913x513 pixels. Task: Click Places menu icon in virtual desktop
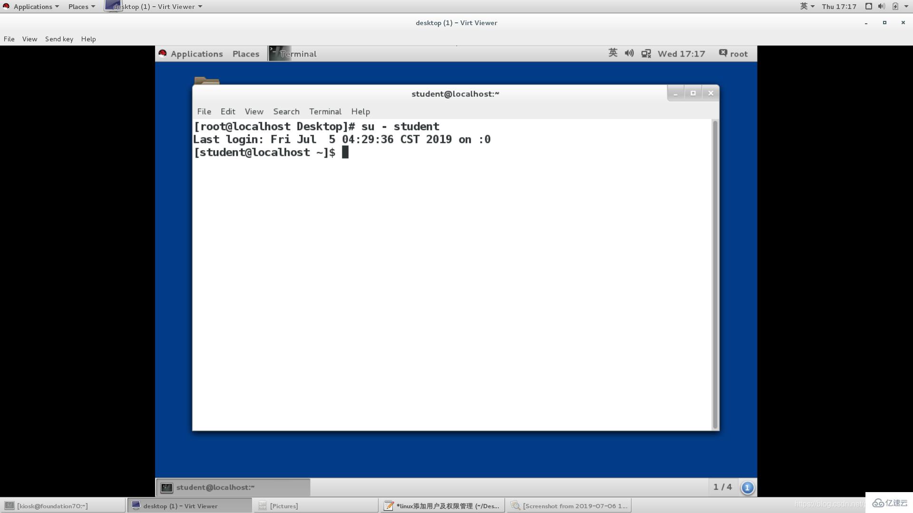[x=245, y=53]
